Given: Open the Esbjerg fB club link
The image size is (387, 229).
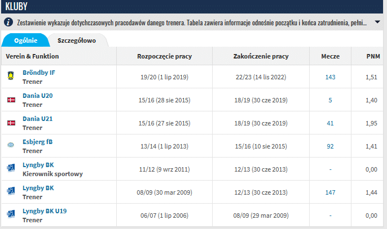Looking at the screenshot, I should click(37, 142).
